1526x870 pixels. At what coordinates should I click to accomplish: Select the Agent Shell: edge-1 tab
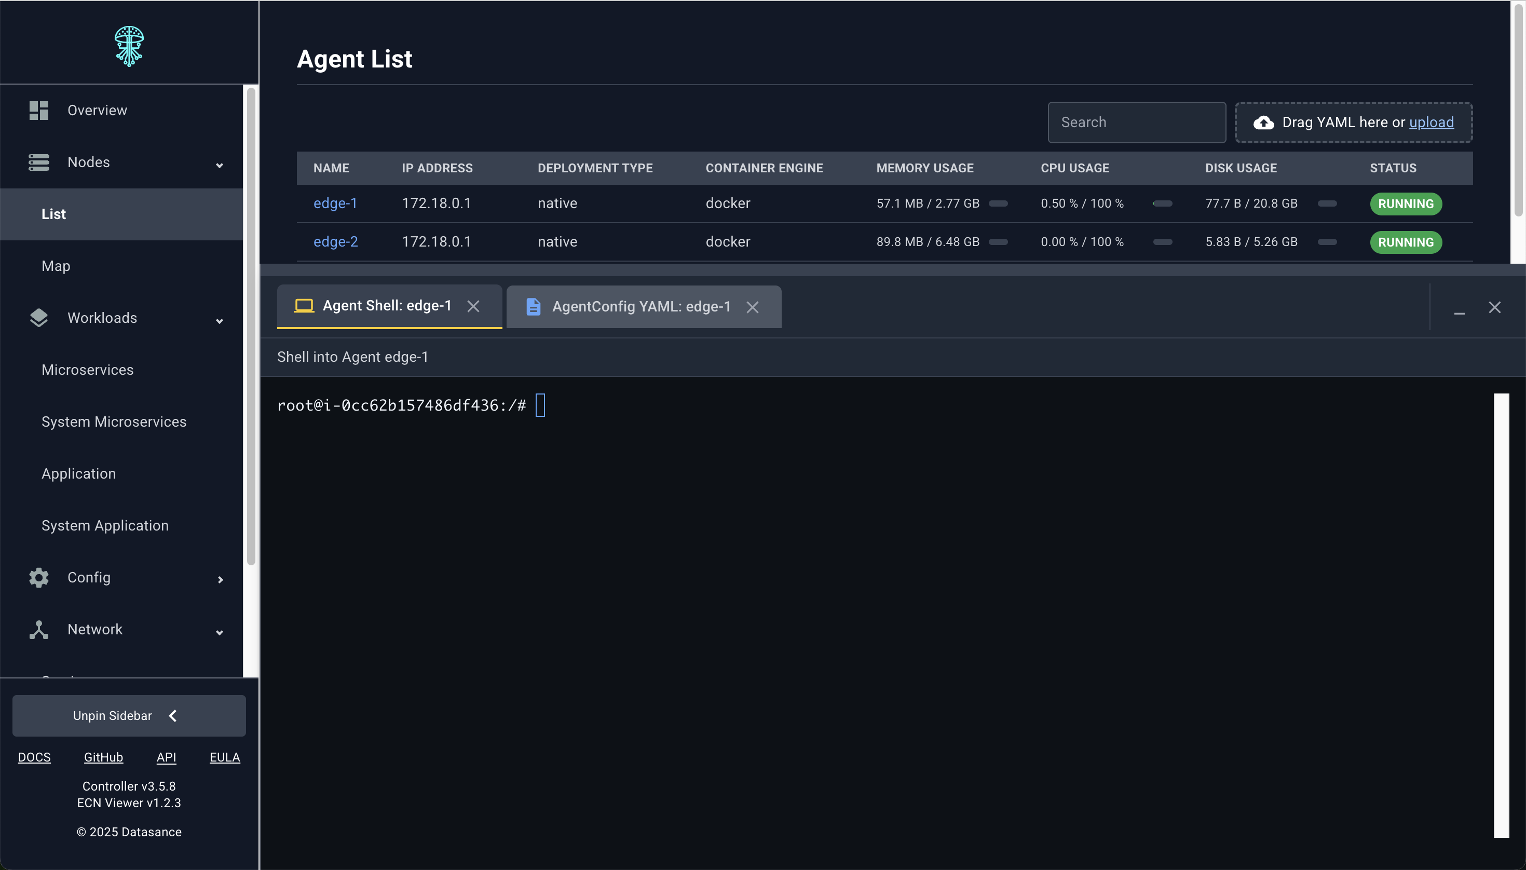click(386, 305)
